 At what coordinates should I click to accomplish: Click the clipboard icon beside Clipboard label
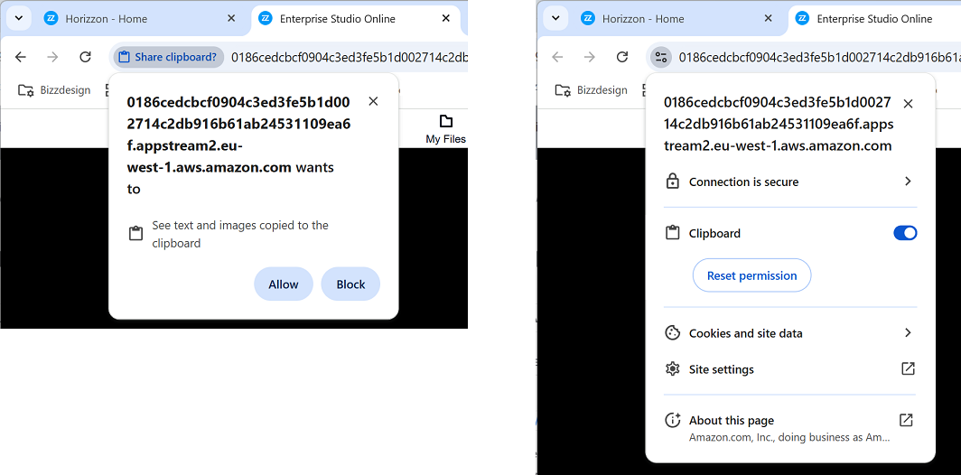[x=672, y=233]
